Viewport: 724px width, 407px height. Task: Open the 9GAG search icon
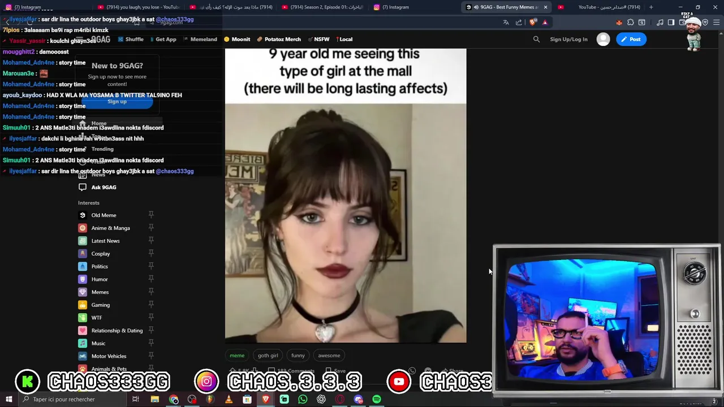536,39
